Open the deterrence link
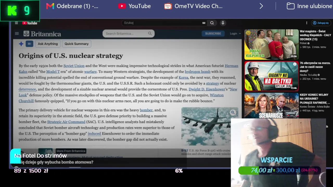The height and width of the screenshot is (187, 333). [x=27, y=89]
